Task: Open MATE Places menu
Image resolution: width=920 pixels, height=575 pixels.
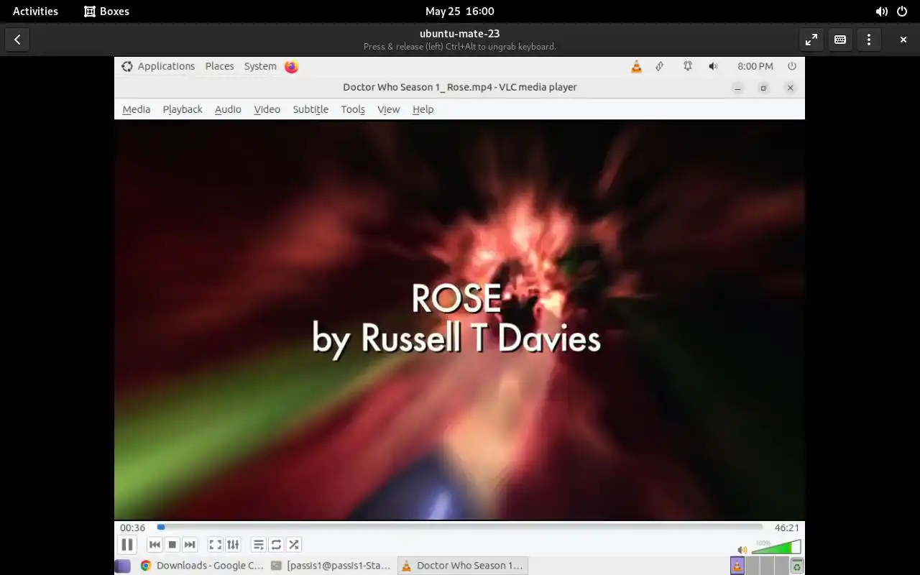Action: (219, 66)
